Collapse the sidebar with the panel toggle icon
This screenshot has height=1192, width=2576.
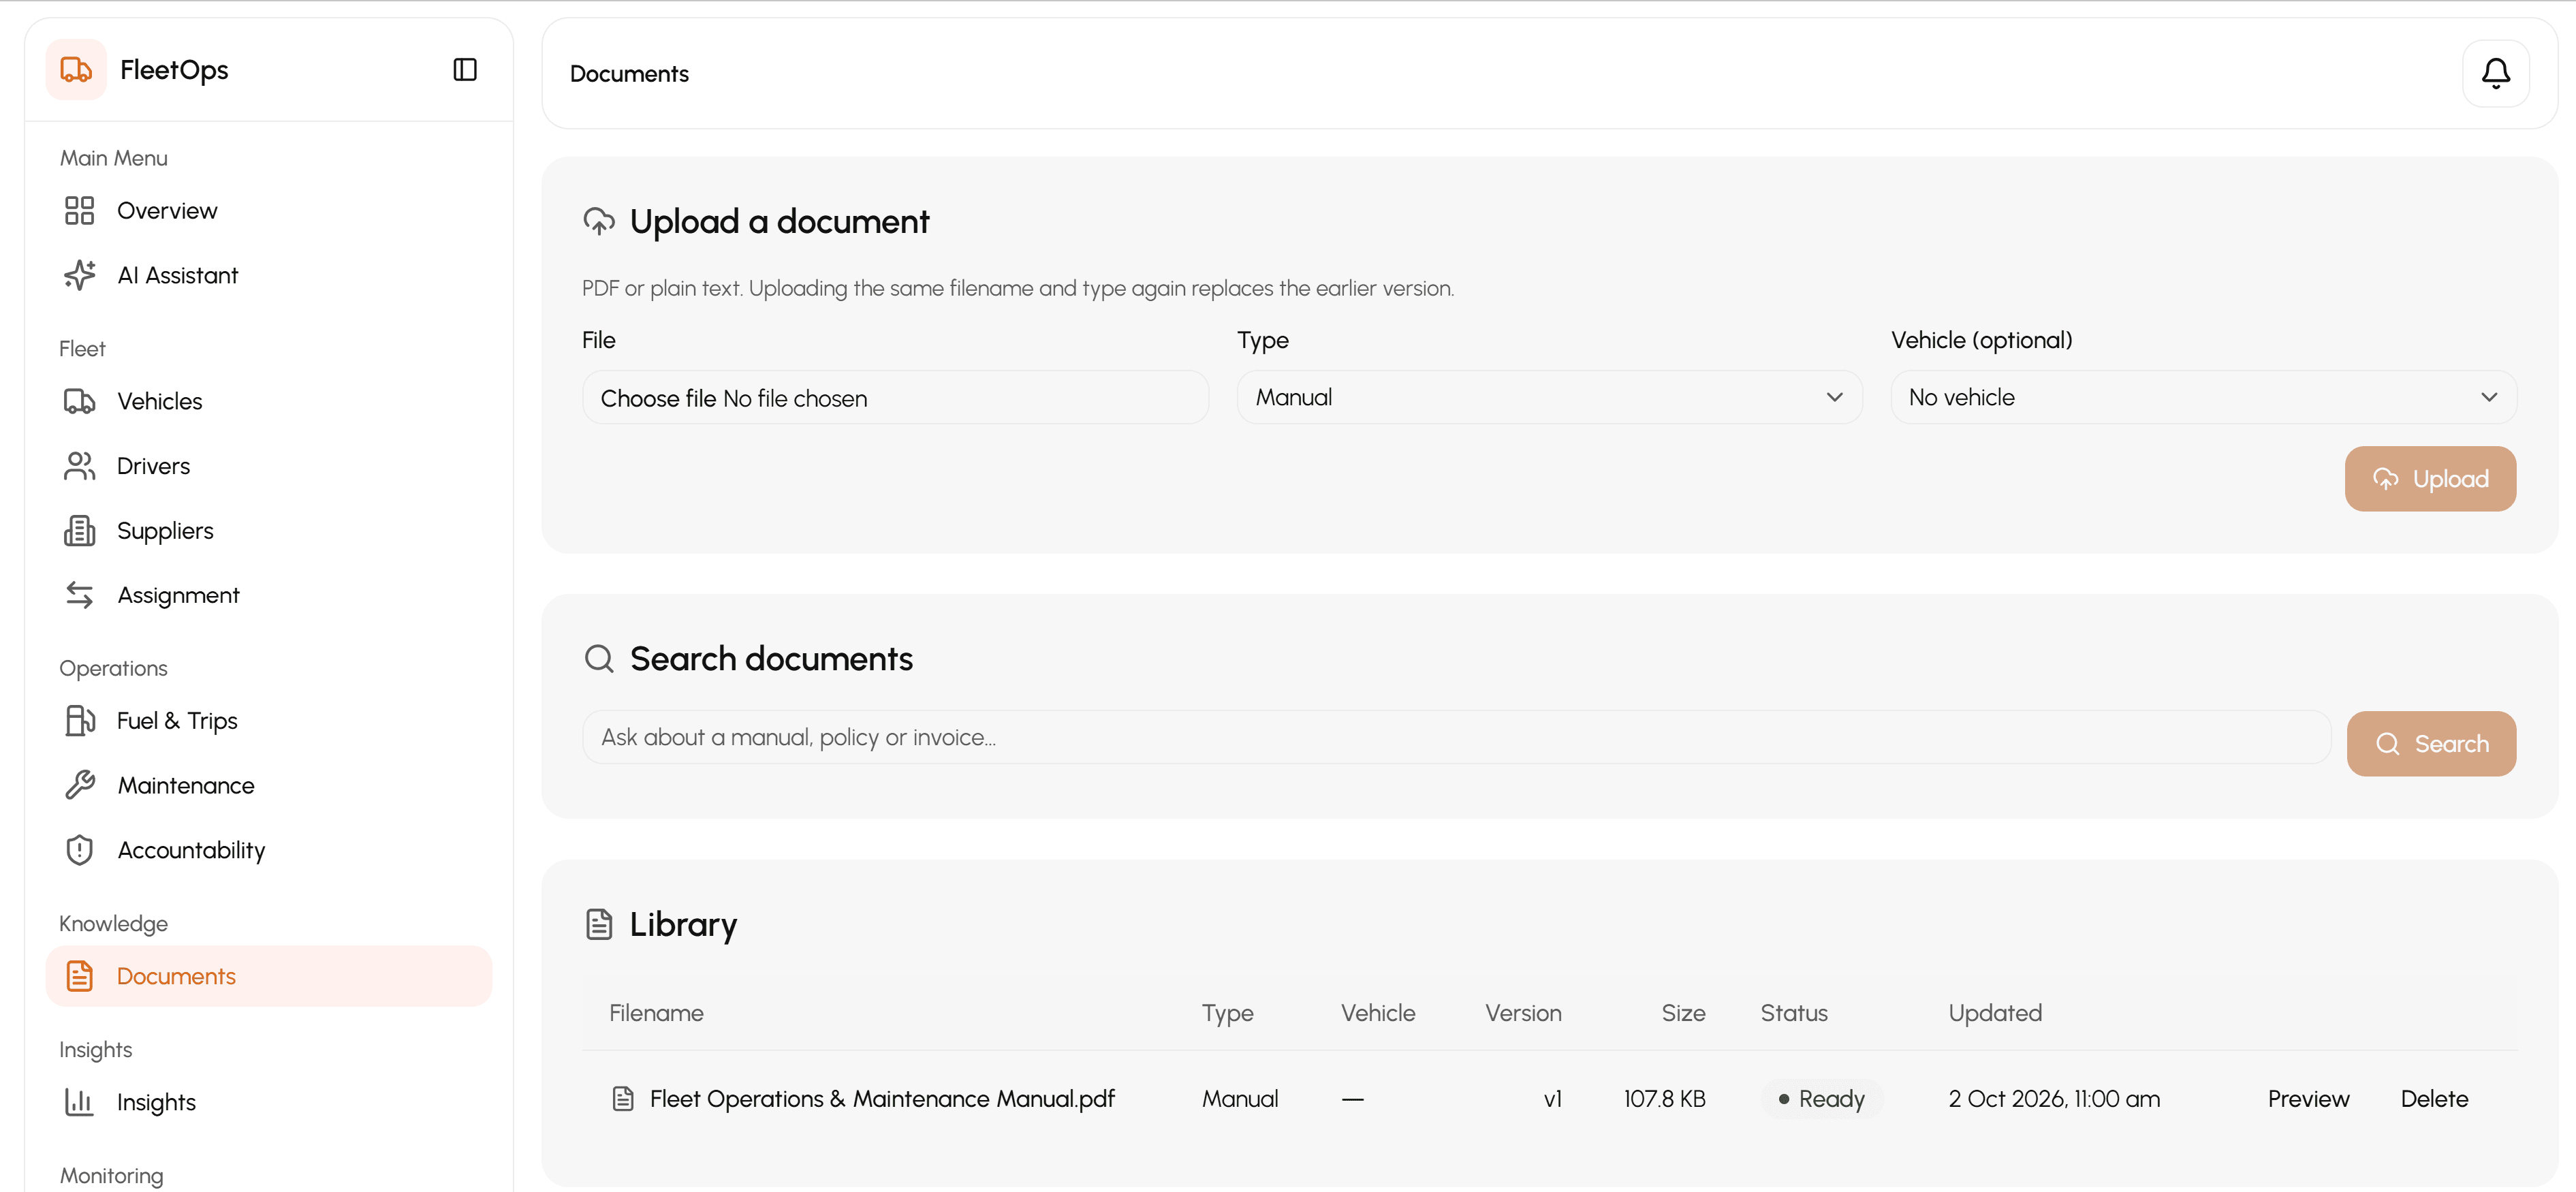point(465,70)
